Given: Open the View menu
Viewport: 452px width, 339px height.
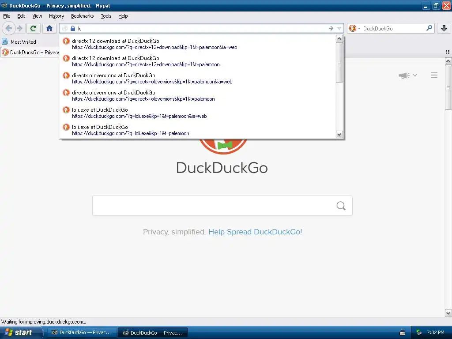Looking at the screenshot, I should pos(37,16).
